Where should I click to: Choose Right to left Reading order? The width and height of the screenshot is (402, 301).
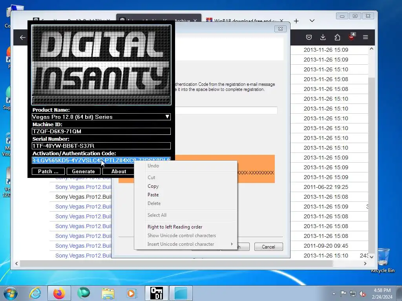(x=175, y=227)
